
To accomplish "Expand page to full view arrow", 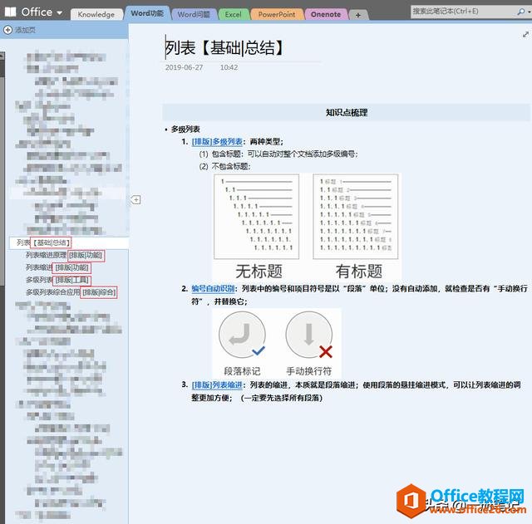I will 525,35.
